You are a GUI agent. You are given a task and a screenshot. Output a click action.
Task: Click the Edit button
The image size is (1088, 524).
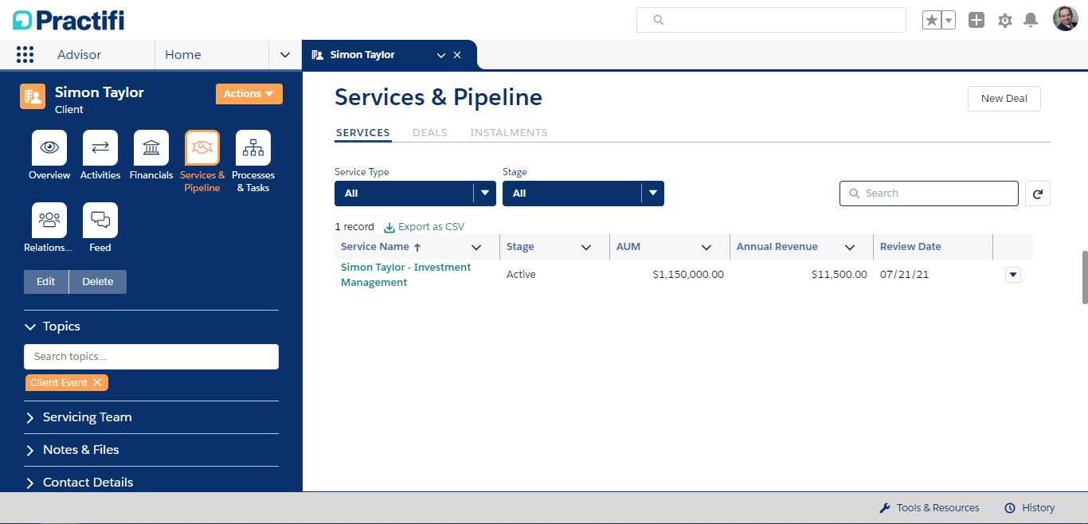pyautogui.click(x=46, y=282)
